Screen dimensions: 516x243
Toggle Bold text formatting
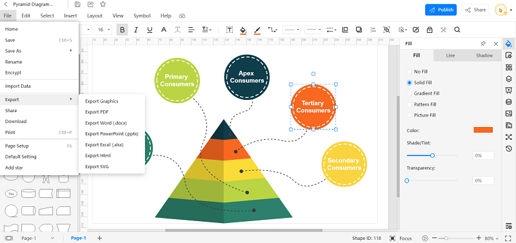122,30
